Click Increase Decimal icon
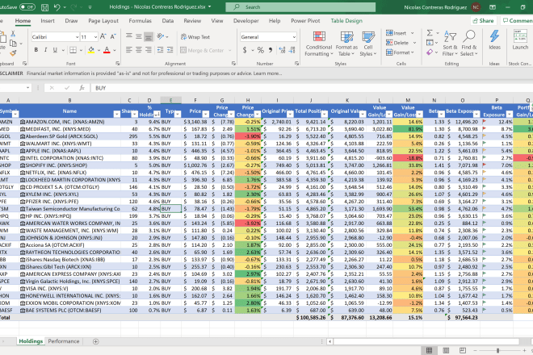The image size is (533, 355). (x=282, y=50)
